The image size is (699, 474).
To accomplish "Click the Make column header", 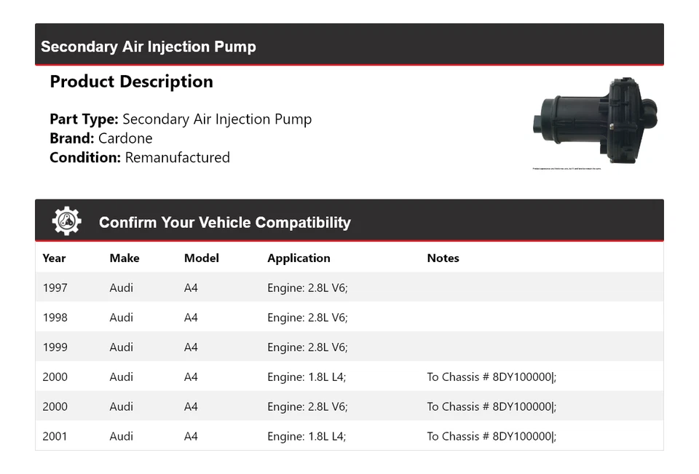I will (x=125, y=258).
